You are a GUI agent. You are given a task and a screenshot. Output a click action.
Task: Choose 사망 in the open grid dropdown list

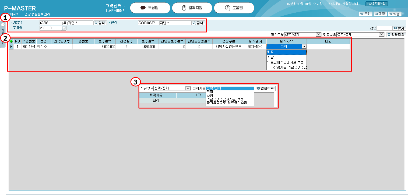[287, 57]
